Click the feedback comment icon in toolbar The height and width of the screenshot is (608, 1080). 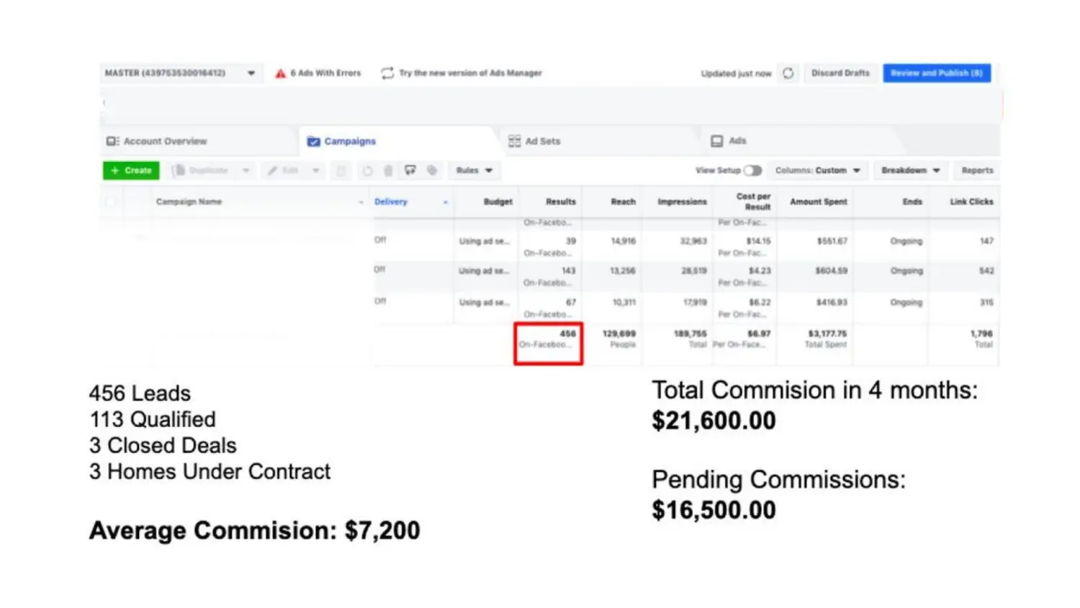click(x=410, y=171)
